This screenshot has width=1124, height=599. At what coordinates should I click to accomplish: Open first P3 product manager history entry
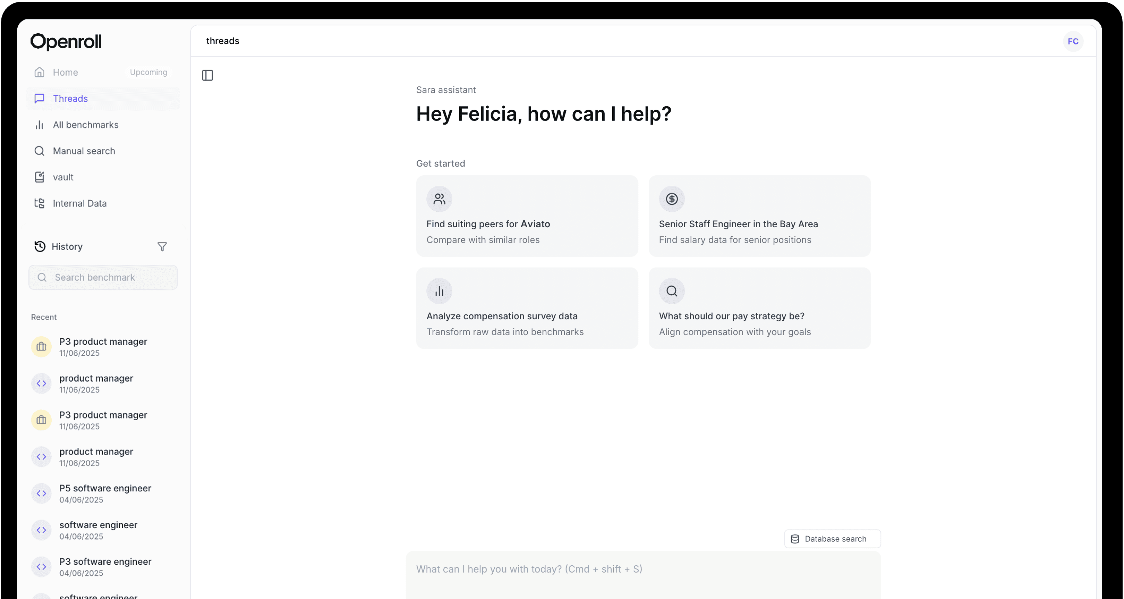[x=103, y=347]
